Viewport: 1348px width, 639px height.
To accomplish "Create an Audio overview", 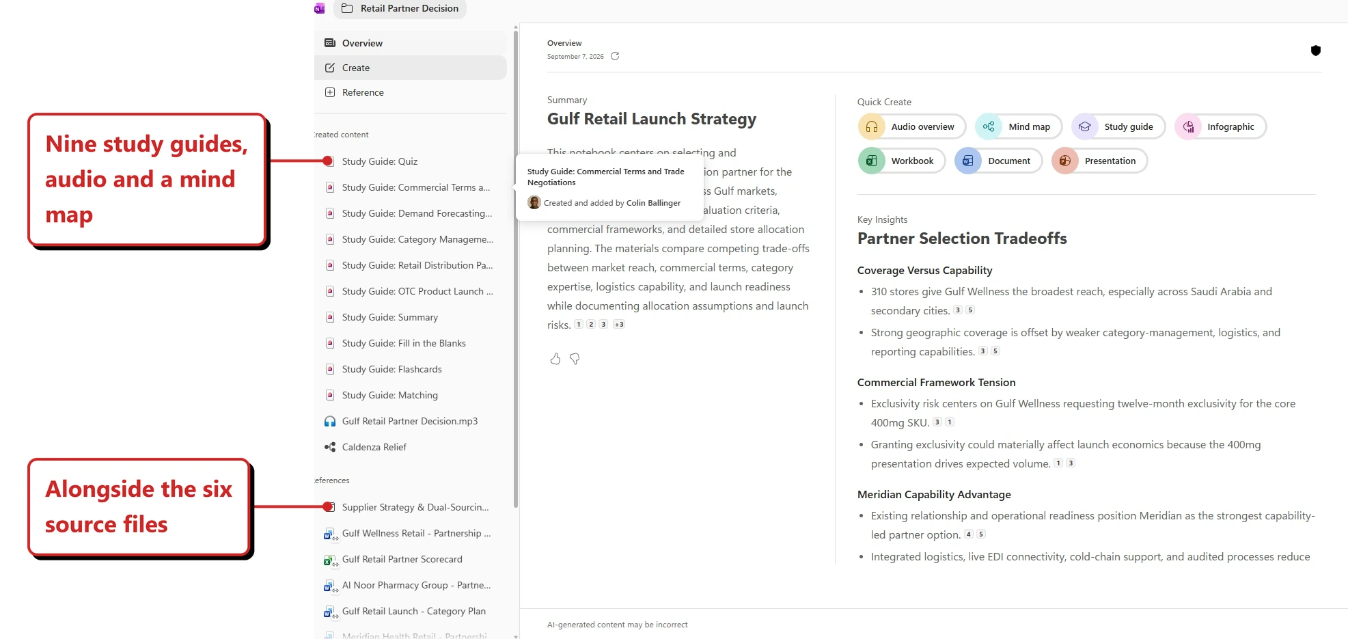I will click(911, 126).
